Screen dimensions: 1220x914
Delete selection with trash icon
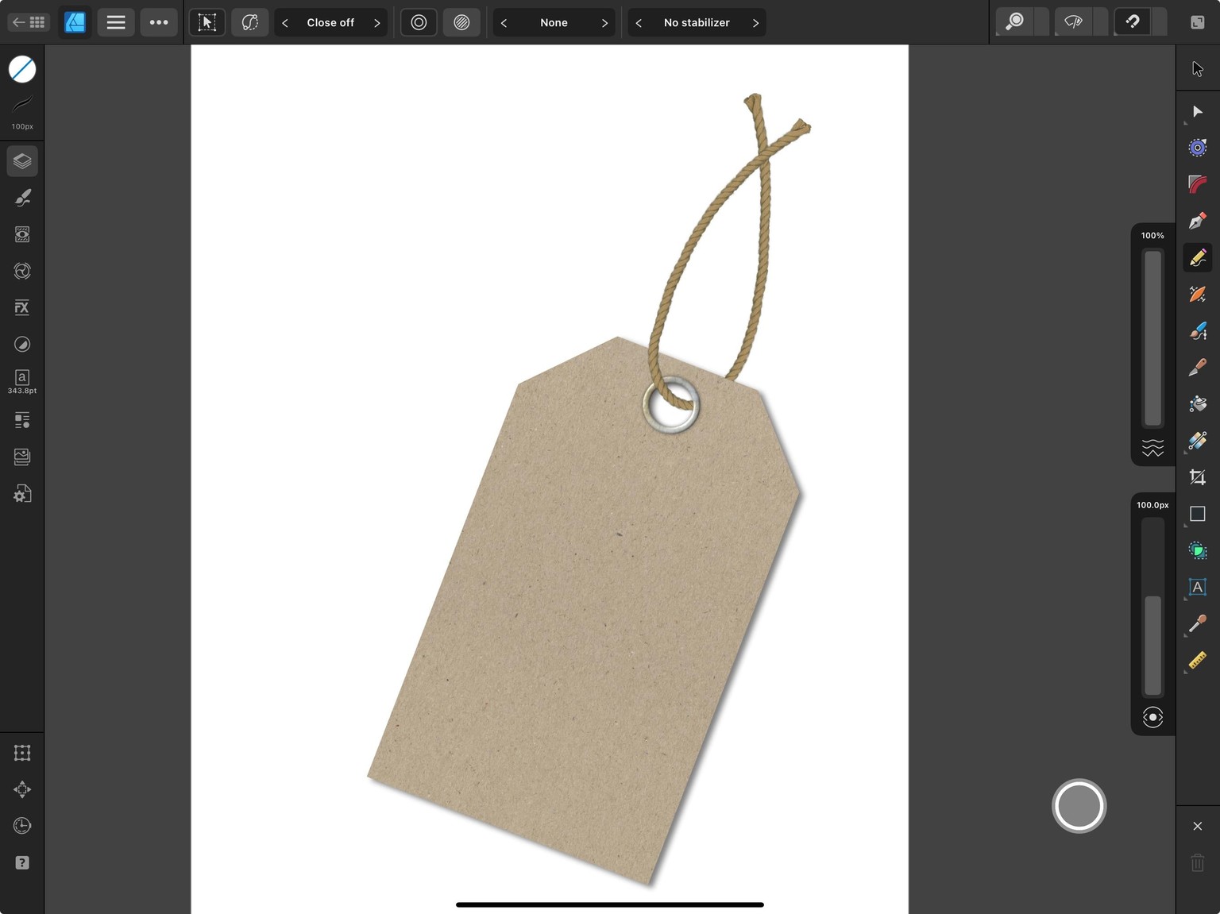1197,862
